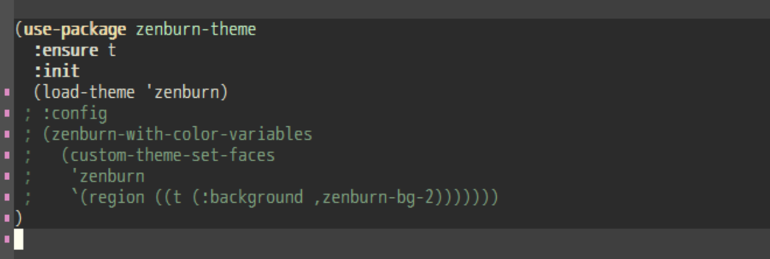
Task: Click the :init keyword
Action: click(57, 71)
